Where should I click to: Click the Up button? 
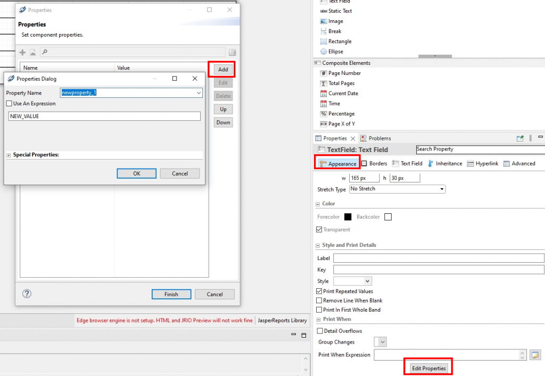[x=223, y=109]
